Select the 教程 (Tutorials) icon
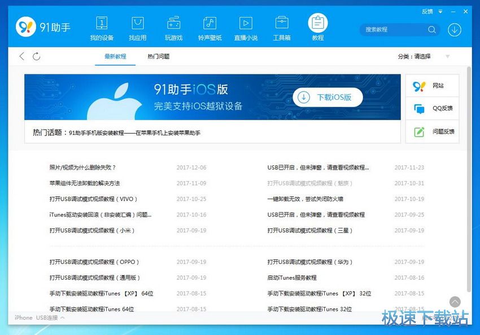This screenshot has width=480, height=335. (x=318, y=23)
